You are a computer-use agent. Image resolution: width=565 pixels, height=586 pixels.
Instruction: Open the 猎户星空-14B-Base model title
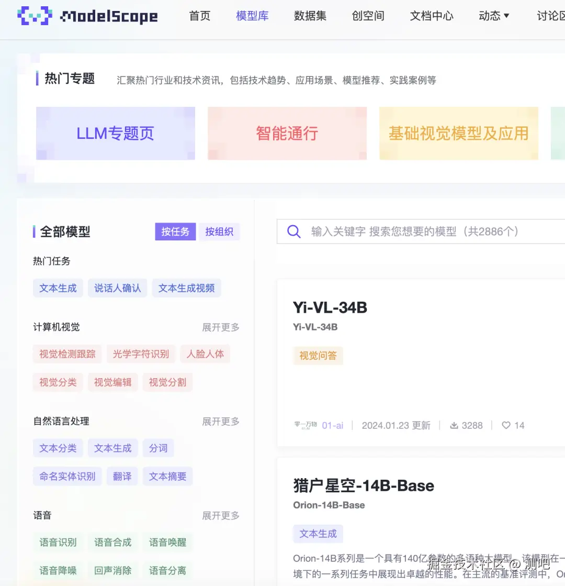pyautogui.click(x=364, y=485)
